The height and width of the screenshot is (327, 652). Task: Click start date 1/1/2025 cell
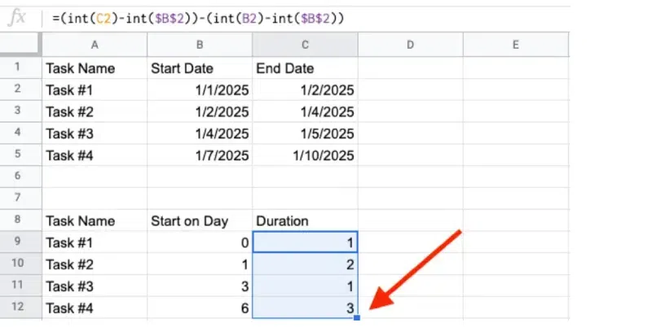[200, 89]
